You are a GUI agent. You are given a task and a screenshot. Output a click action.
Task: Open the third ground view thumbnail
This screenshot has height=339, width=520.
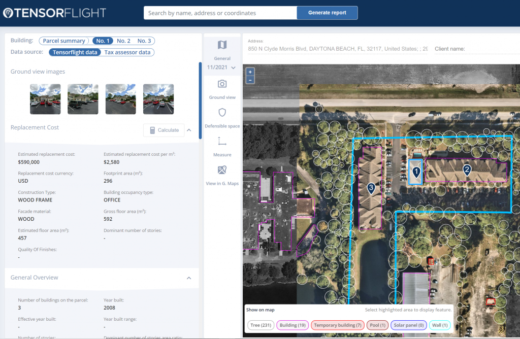coord(121,99)
